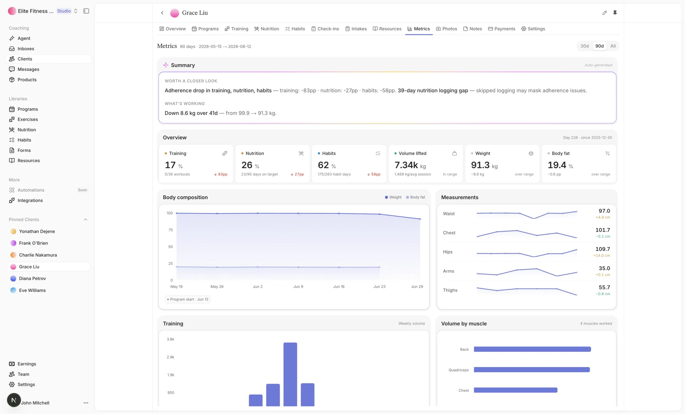Open Products in the sidebar
Viewport: 685px width, 414px height.
[x=49, y=80]
